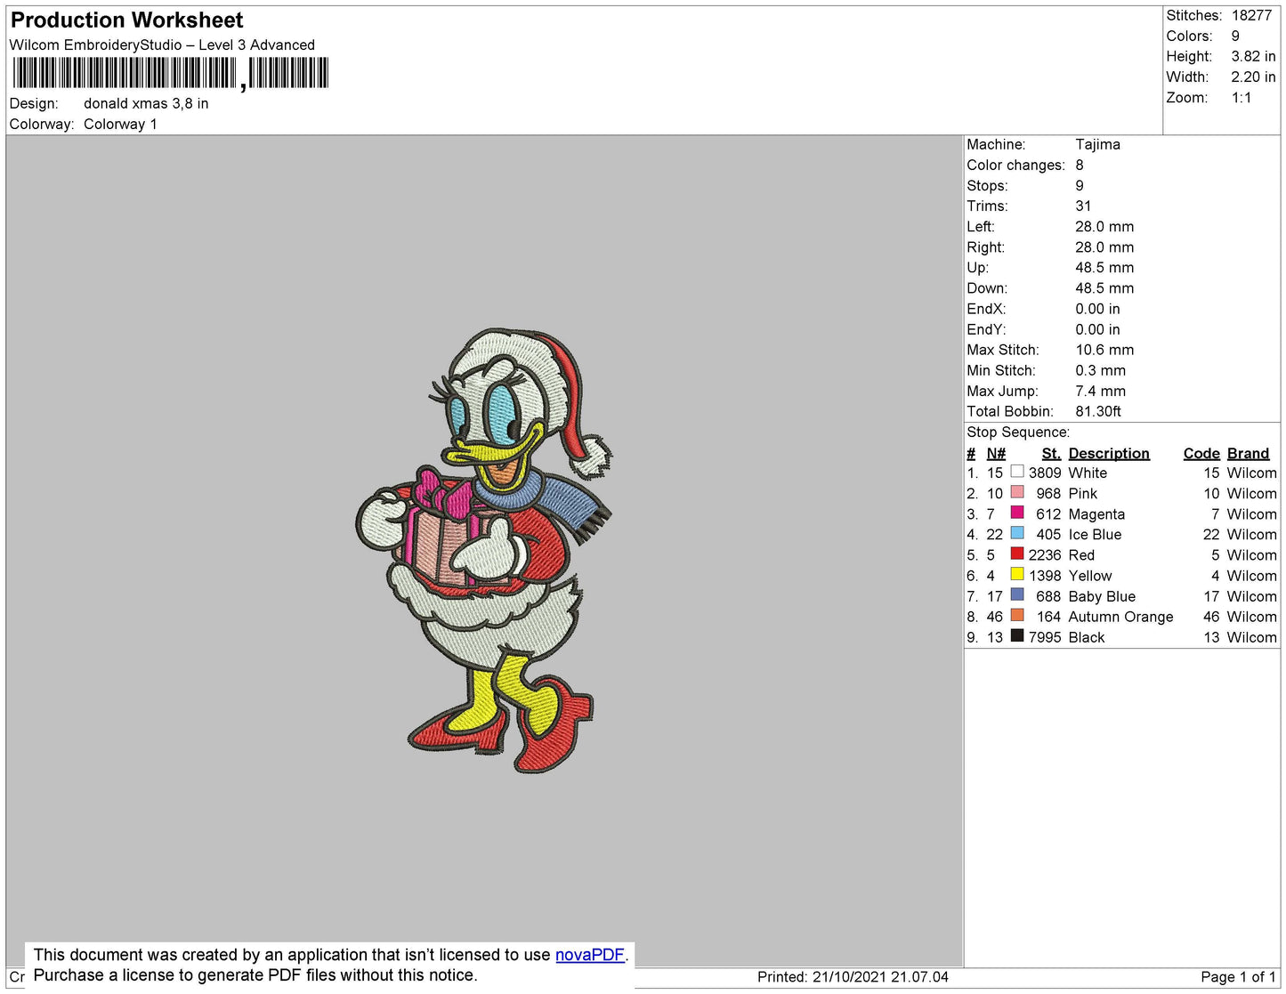Click the 'Autumn Orange' description text
The image size is (1286, 994).
tap(1120, 617)
